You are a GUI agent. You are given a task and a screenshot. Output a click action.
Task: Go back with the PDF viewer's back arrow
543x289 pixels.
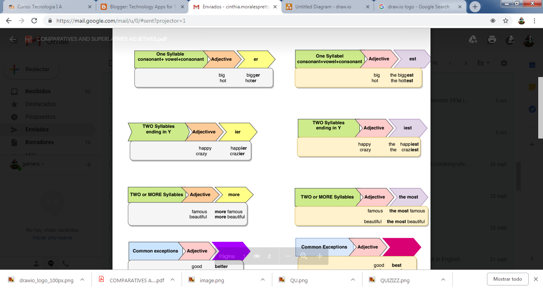point(14,39)
